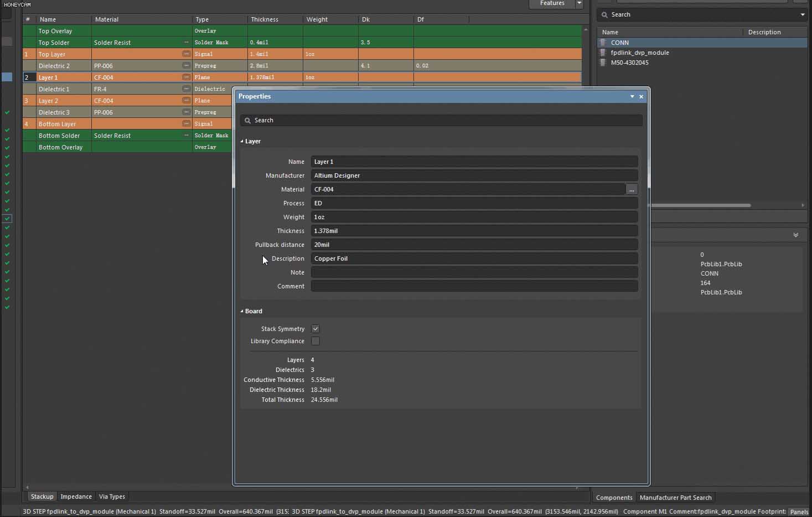Browse material via ellipsis beside CF-004 field
Screen dimensions: 812x517
(631, 190)
